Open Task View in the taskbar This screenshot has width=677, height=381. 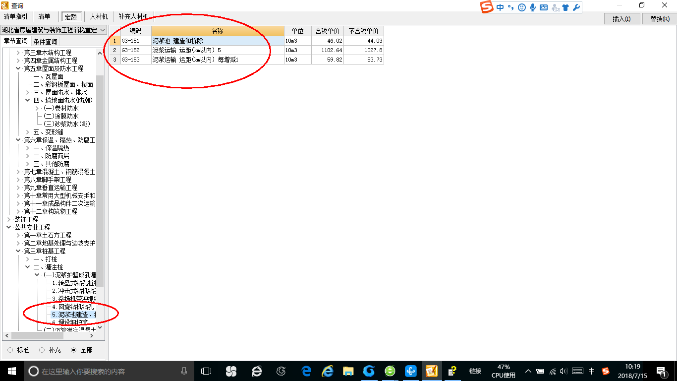206,371
